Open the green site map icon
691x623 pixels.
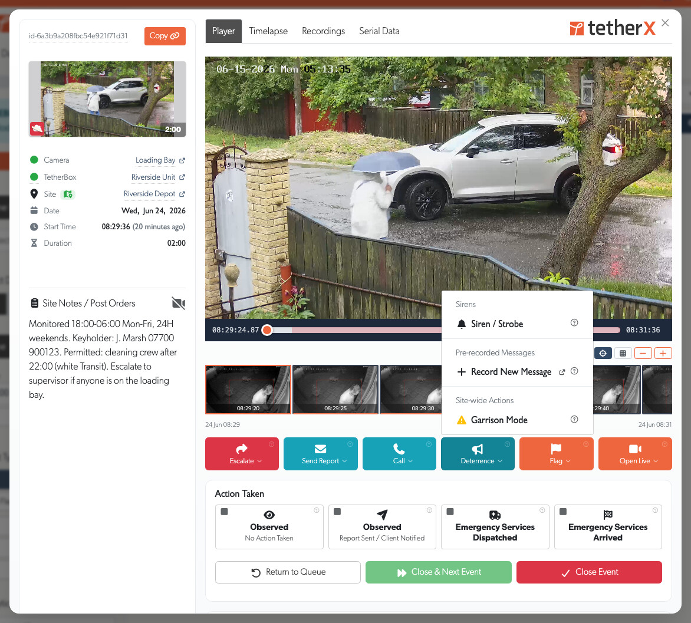point(67,194)
